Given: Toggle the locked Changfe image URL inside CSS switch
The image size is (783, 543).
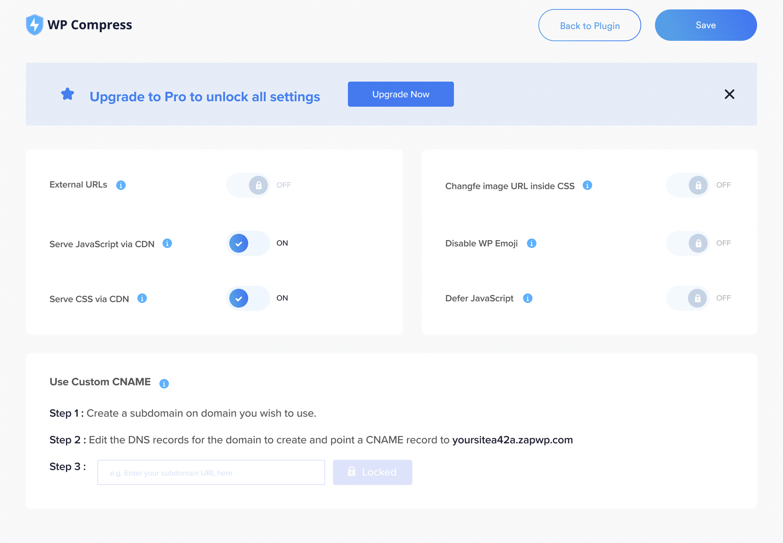Looking at the screenshot, I should (688, 185).
